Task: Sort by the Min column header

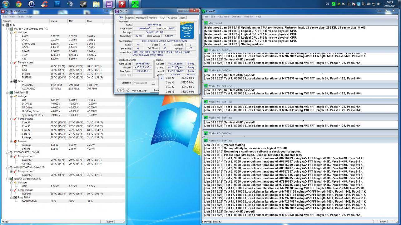Action: tap(77, 21)
